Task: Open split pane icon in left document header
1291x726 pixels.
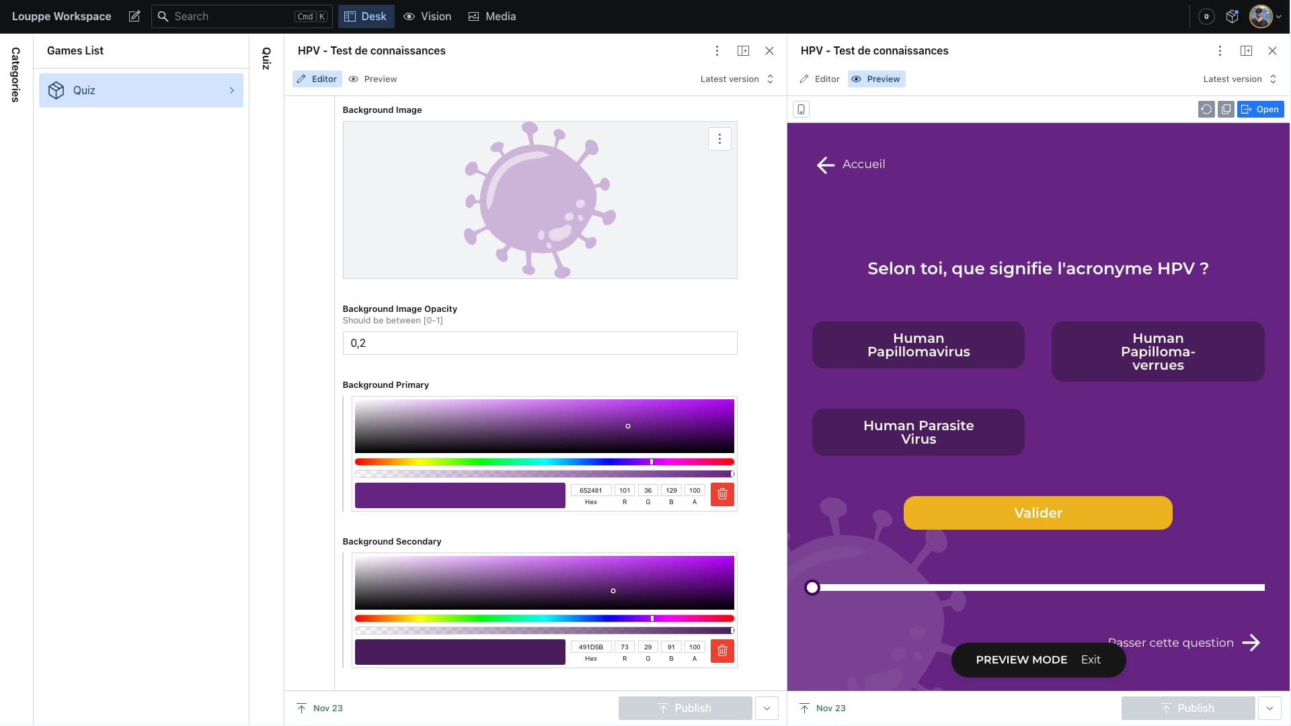Action: click(743, 51)
